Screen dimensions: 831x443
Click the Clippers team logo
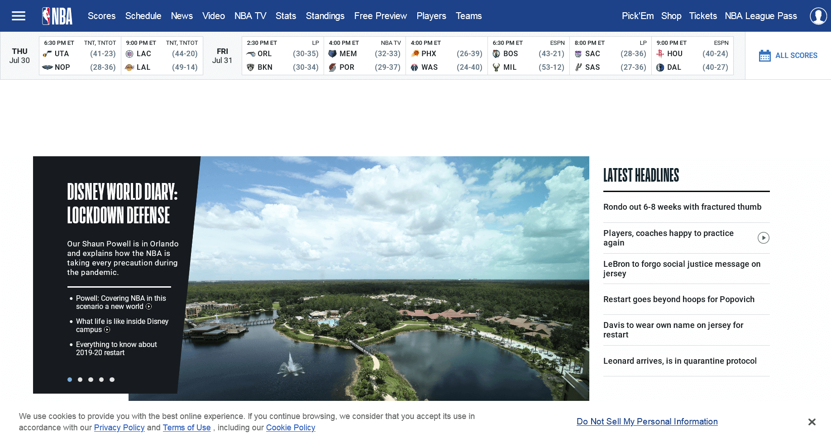click(129, 53)
